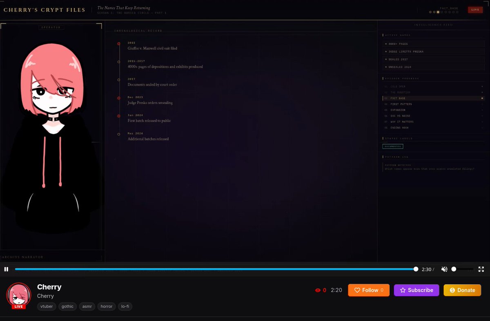Click the 2017 timeline marker dot

coord(119,80)
